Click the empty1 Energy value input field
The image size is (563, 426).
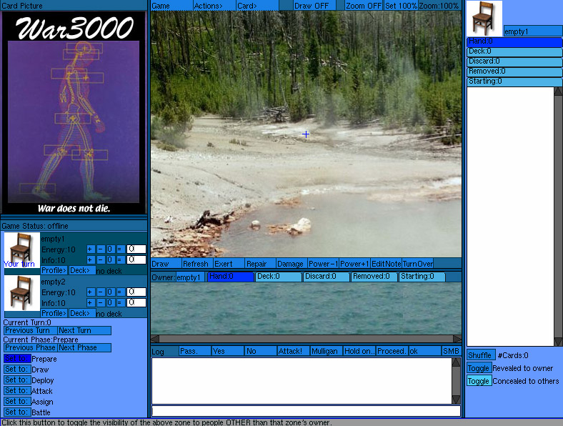(x=136, y=249)
